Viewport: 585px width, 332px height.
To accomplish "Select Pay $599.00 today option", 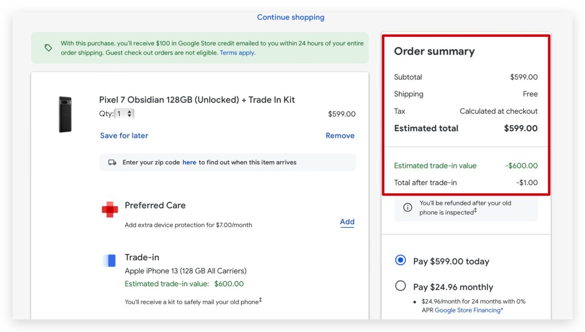I will tap(400, 260).
